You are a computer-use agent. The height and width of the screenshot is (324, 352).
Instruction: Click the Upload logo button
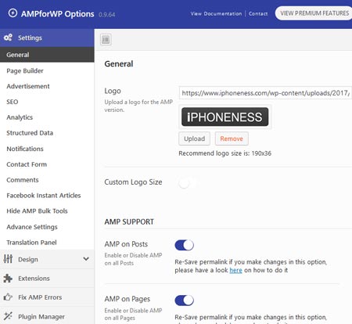(194, 139)
